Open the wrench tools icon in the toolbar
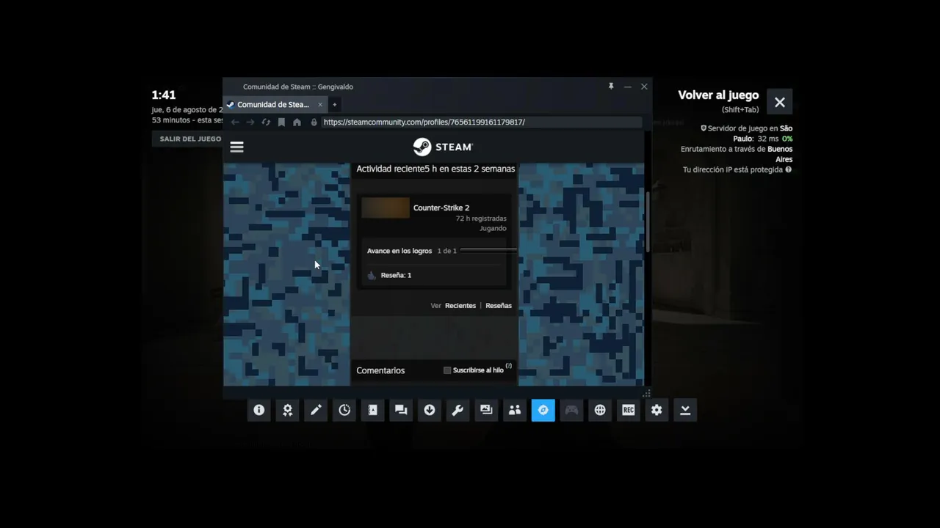The width and height of the screenshot is (940, 528). tap(458, 410)
